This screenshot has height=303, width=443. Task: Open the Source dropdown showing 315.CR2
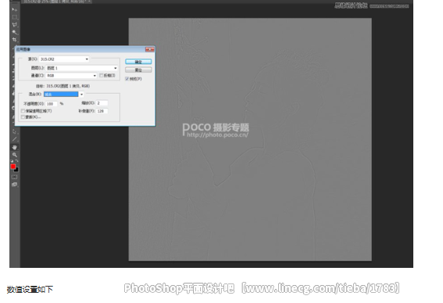click(x=64, y=59)
